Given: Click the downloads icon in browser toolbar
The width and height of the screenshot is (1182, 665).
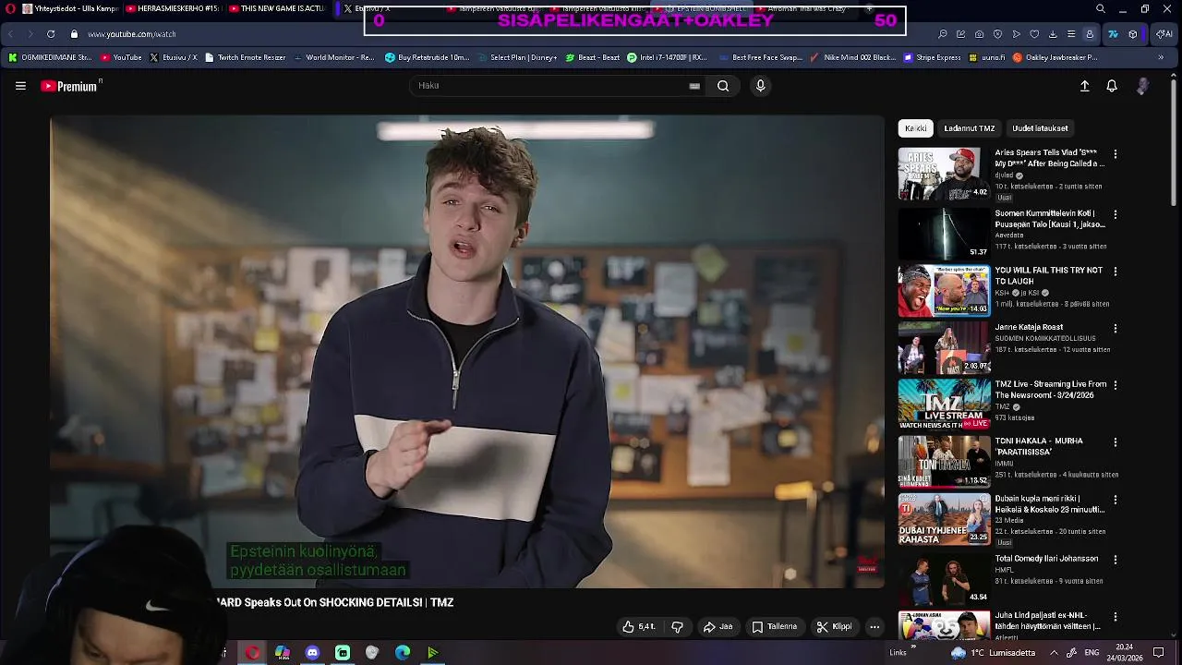Looking at the screenshot, I should point(1053,34).
